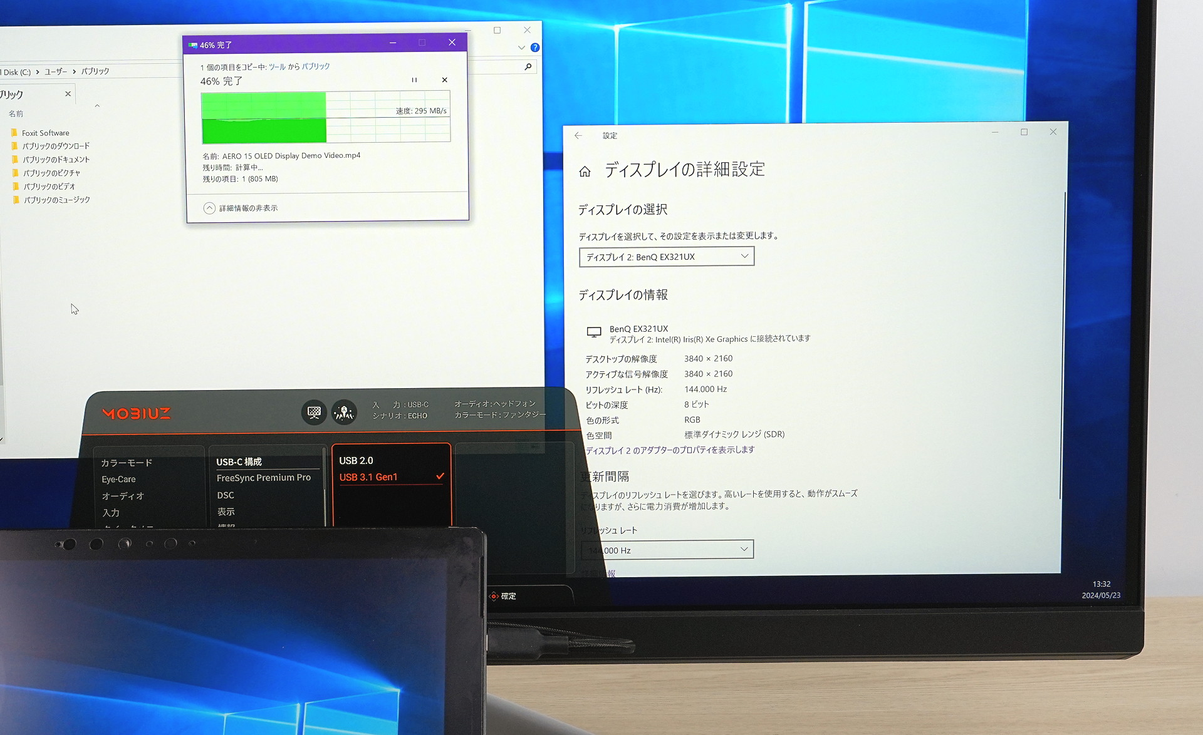Maximize the Settings window

tap(1024, 132)
